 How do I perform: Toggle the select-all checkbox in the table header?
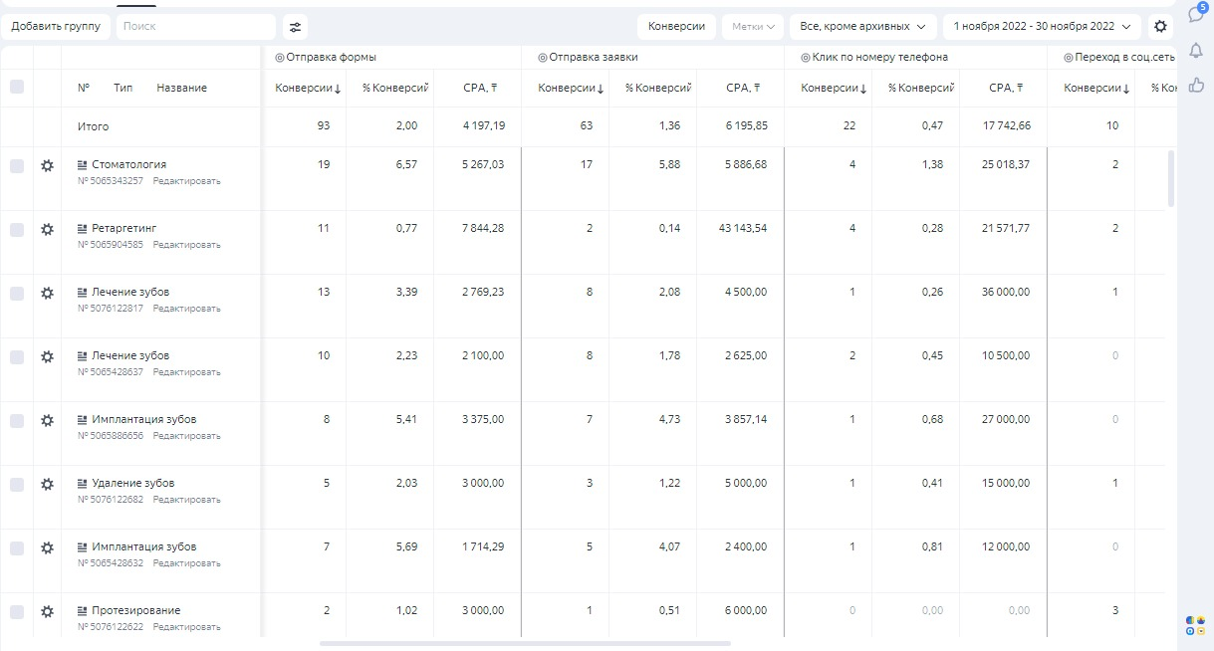[17, 88]
